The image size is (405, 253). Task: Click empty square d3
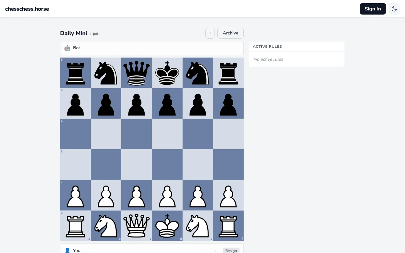(167, 164)
